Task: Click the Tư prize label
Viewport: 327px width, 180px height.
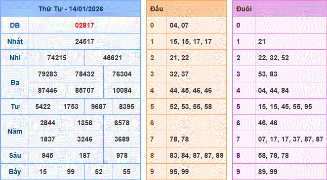Action: pyautogui.click(x=15, y=107)
